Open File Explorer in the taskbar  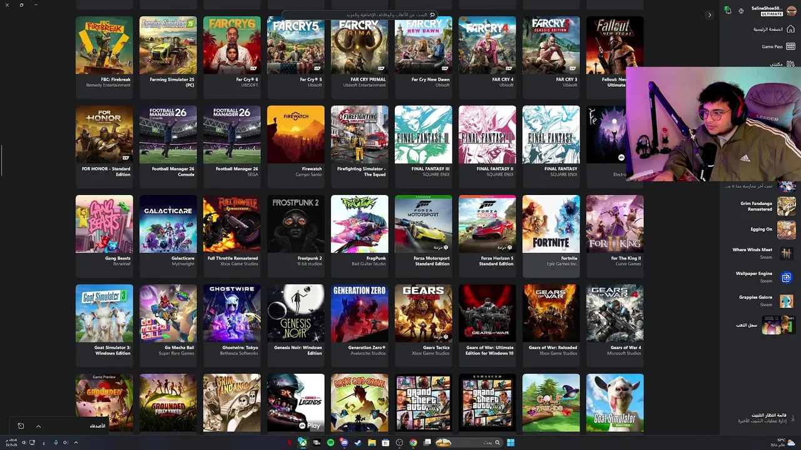point(372,442)
